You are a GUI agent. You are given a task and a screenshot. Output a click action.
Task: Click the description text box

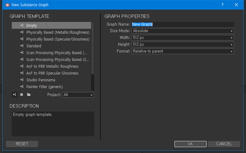[x=53, y=124]
